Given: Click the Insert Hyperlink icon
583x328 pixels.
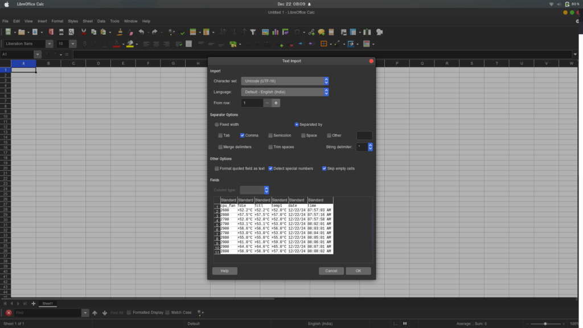Looking at the screenshot, I should point(311,32).
